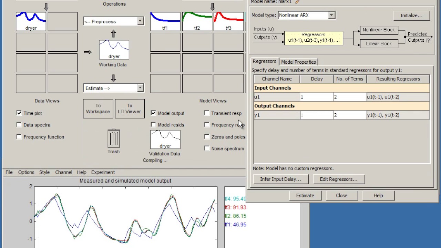Select the tf2 model thumbnail
Screen dimensions: 441x248
(197, 21)
